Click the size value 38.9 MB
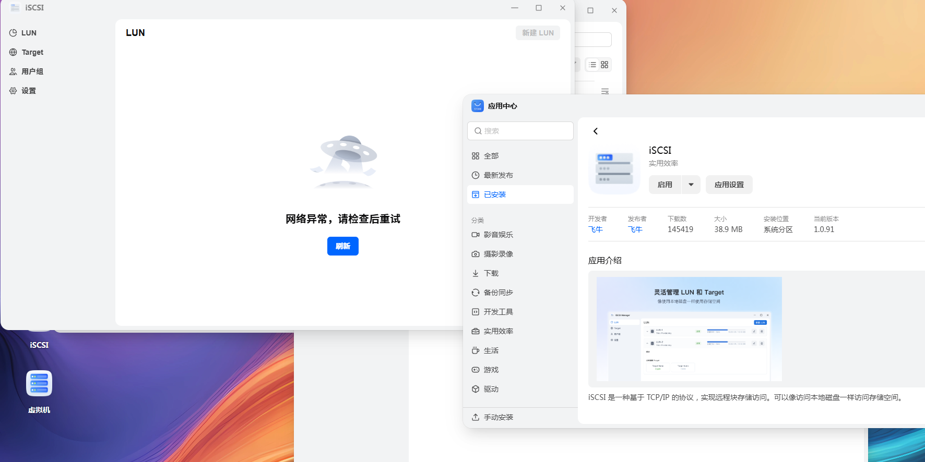 coord(728,229)
